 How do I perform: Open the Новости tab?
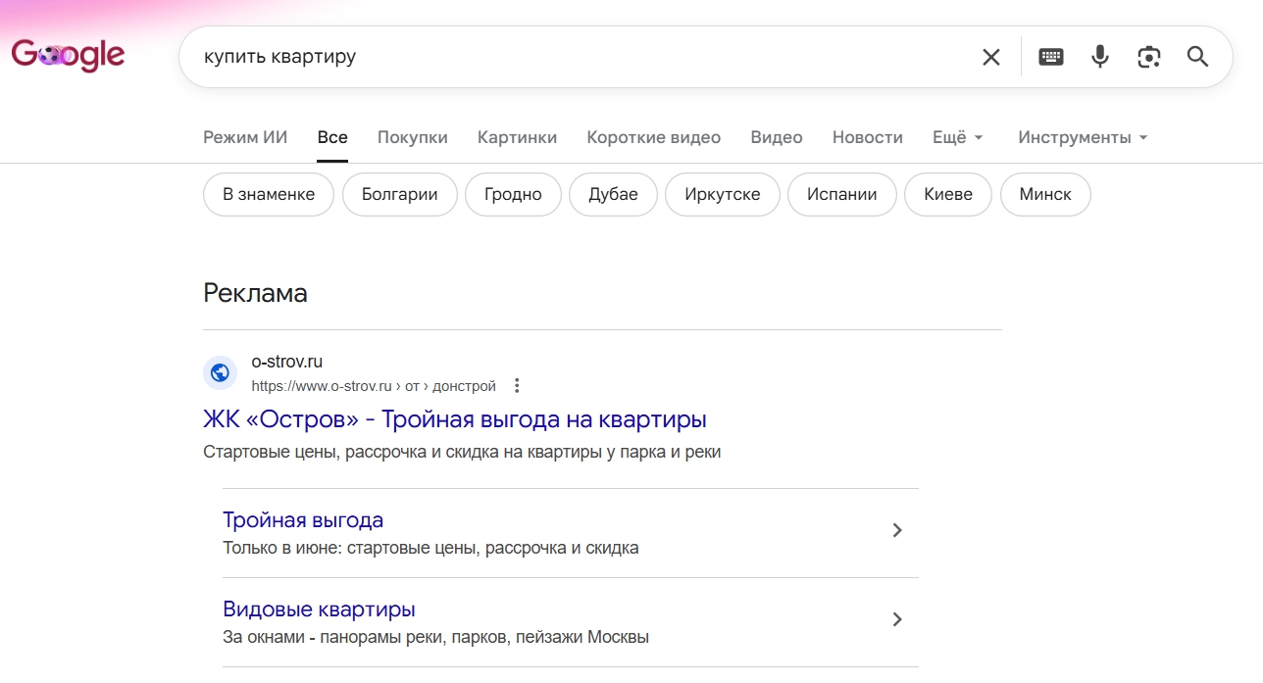[x=868, y=137]
